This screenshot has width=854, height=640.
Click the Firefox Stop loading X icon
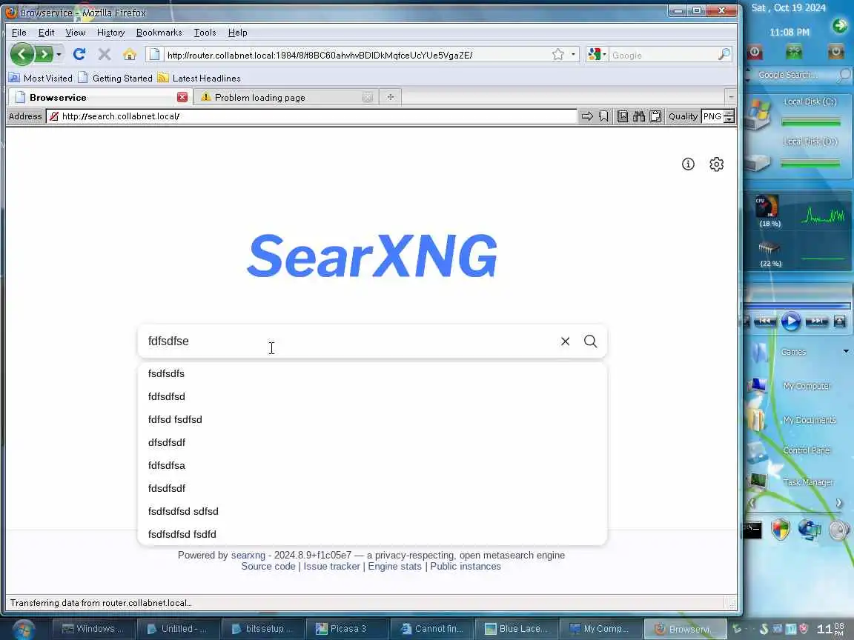click(105, 54)
